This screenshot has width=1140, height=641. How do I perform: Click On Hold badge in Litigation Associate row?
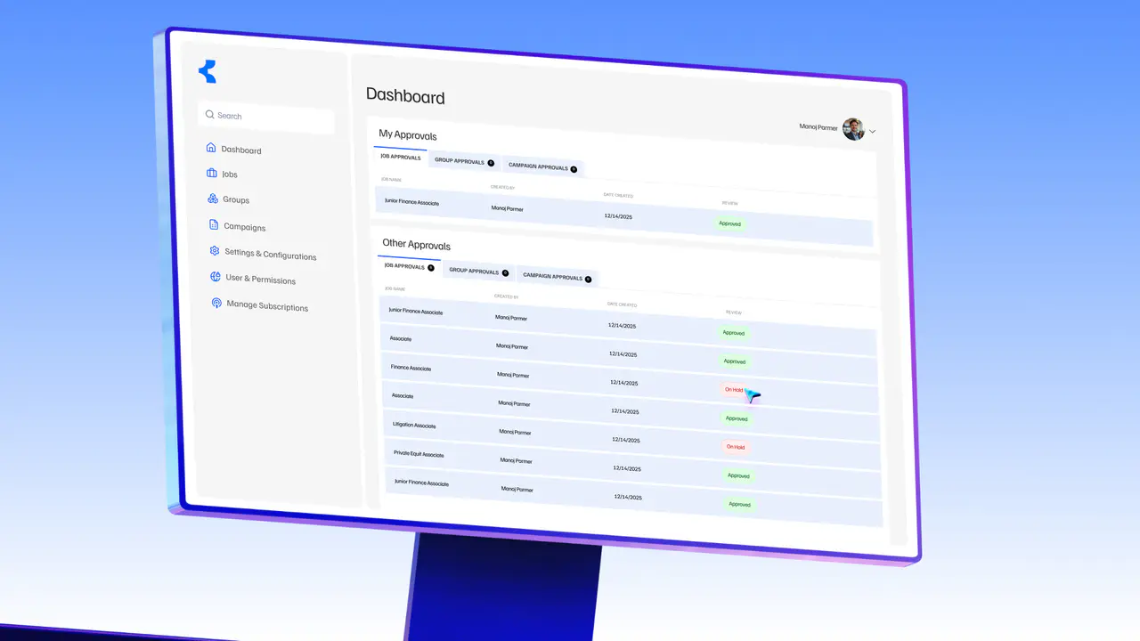tap(736, 447)
